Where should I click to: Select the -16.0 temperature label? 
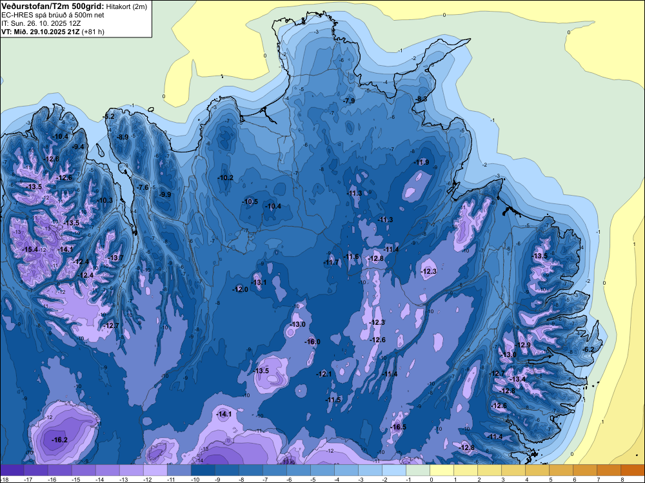(x=312, y=342)
